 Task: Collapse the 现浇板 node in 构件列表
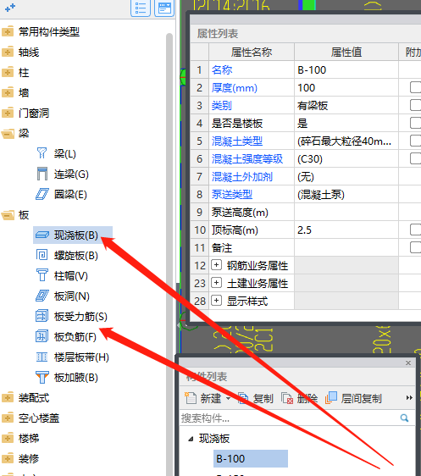point(191,439)
